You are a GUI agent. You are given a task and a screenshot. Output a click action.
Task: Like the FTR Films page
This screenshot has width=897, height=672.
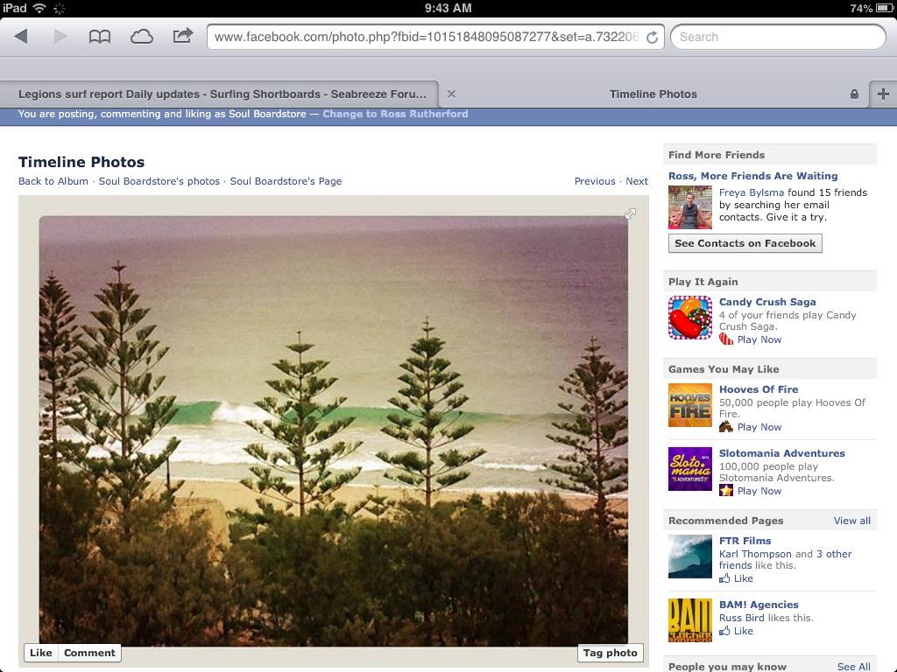[x=736, y=578]
